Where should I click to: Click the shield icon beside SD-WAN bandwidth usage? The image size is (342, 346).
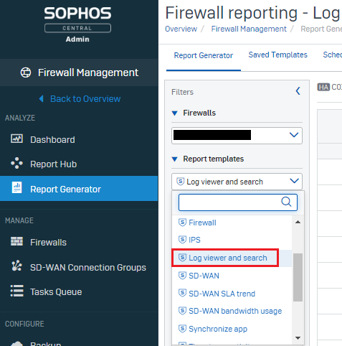pyautogui.click(x=182, y=311)
